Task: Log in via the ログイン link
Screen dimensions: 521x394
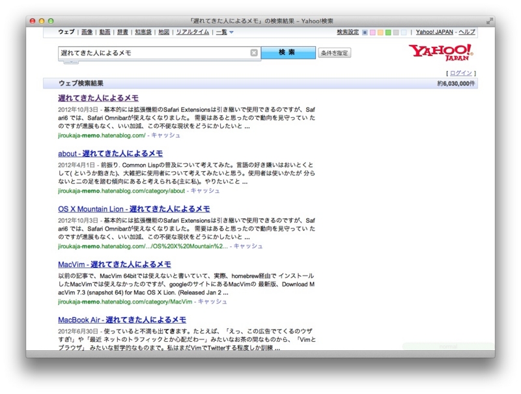Action: pos(460,72)
